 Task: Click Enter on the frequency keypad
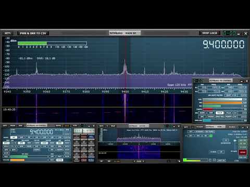91,160
